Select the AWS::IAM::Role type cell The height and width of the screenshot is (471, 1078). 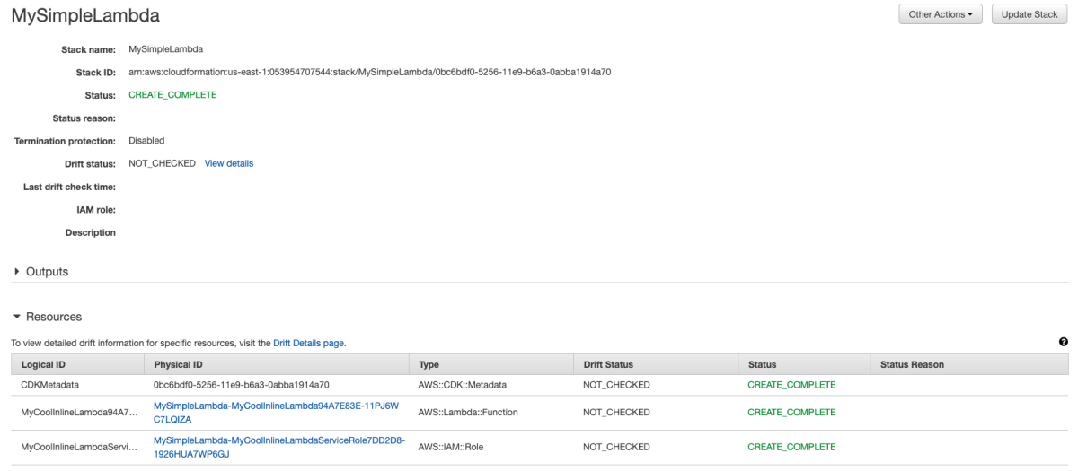(x=451, y=447)
